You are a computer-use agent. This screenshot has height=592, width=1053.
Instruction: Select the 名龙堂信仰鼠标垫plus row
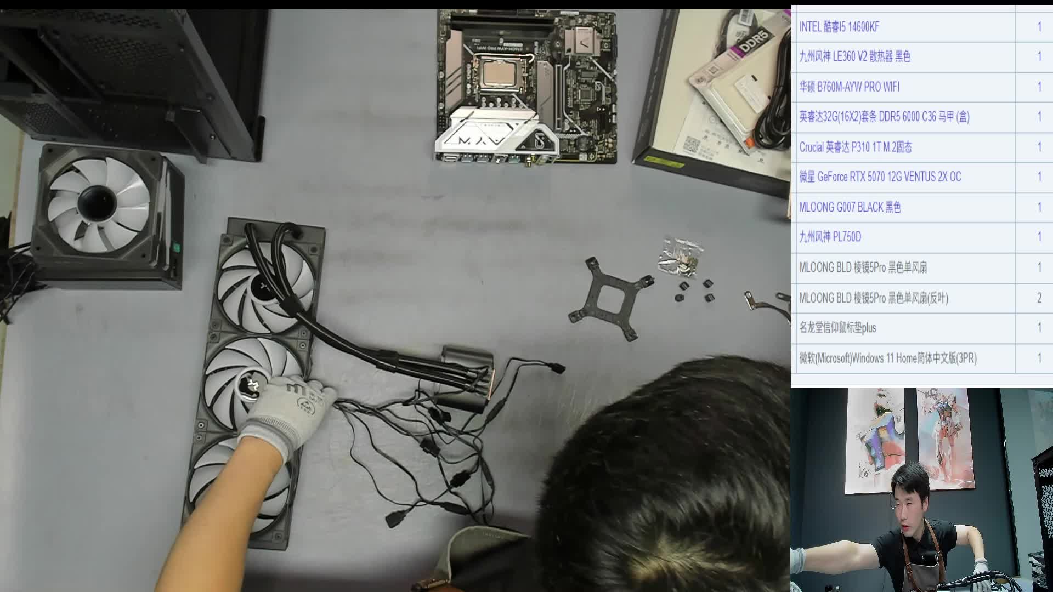837,328
